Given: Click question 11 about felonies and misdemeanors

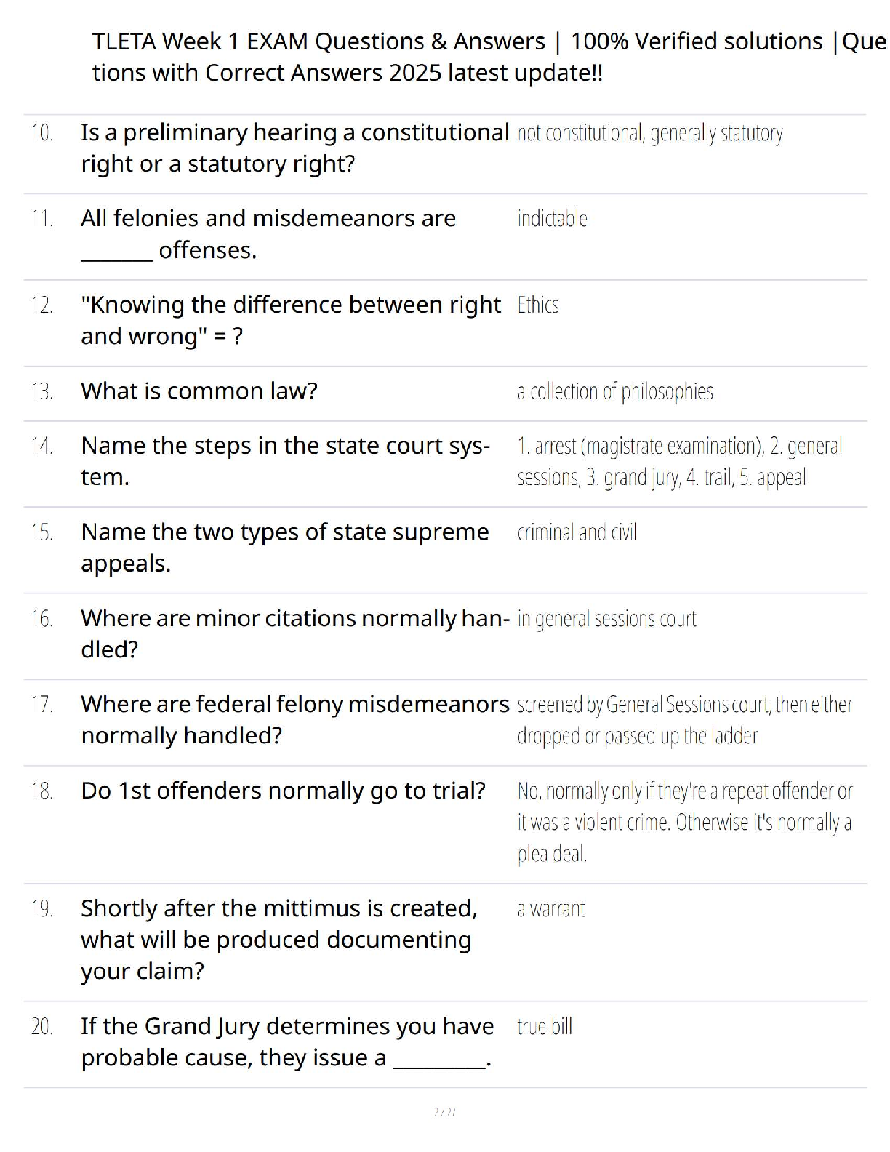Looking at the screenshot, I should tap(268, 233).
